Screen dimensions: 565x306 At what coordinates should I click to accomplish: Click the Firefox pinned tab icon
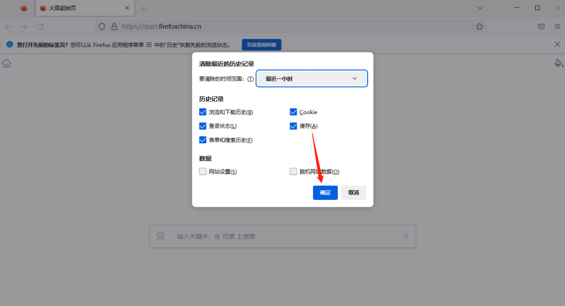click(24, 8)
